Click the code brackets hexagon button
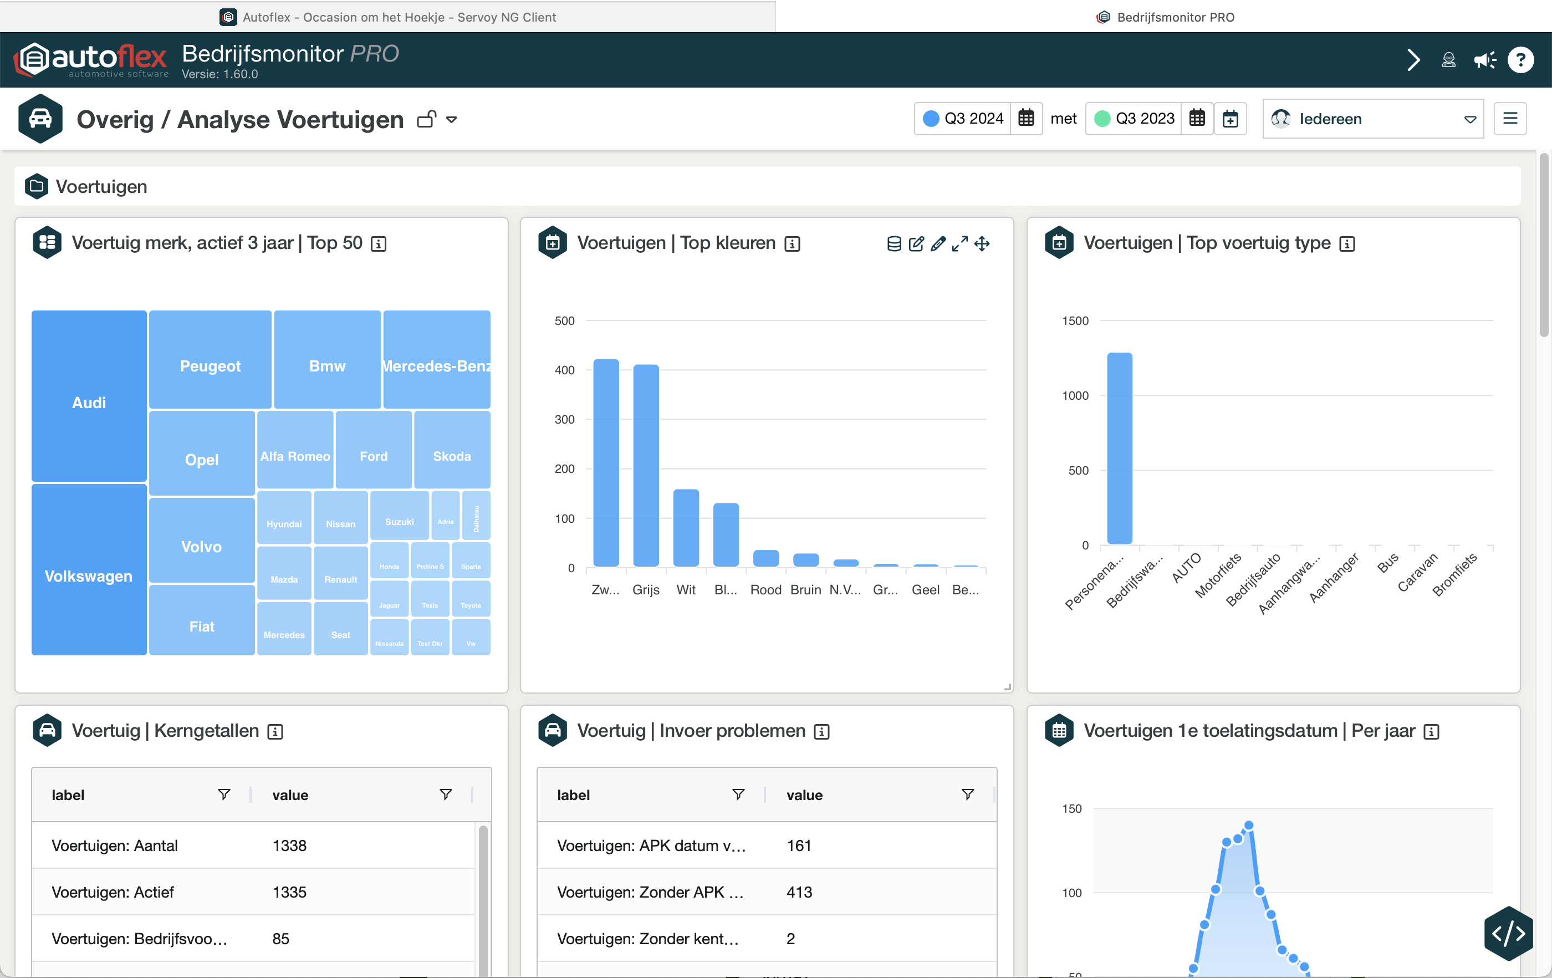The height and width of the screenshot is (978, 1552). click(1508, 933)
